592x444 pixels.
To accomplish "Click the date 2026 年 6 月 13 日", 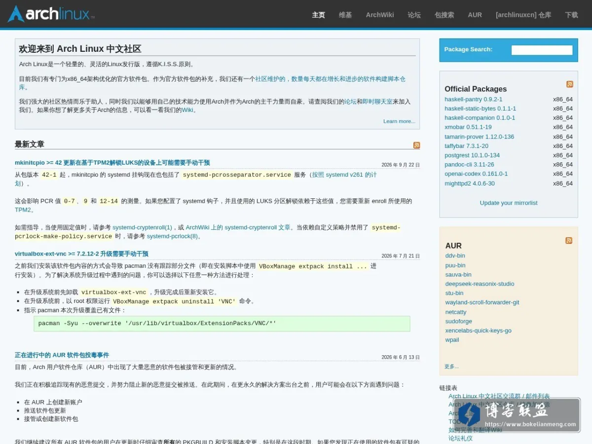I will pyautogui.click(x=401, y=358).
